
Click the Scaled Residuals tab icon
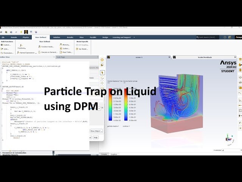coord(175,57)
